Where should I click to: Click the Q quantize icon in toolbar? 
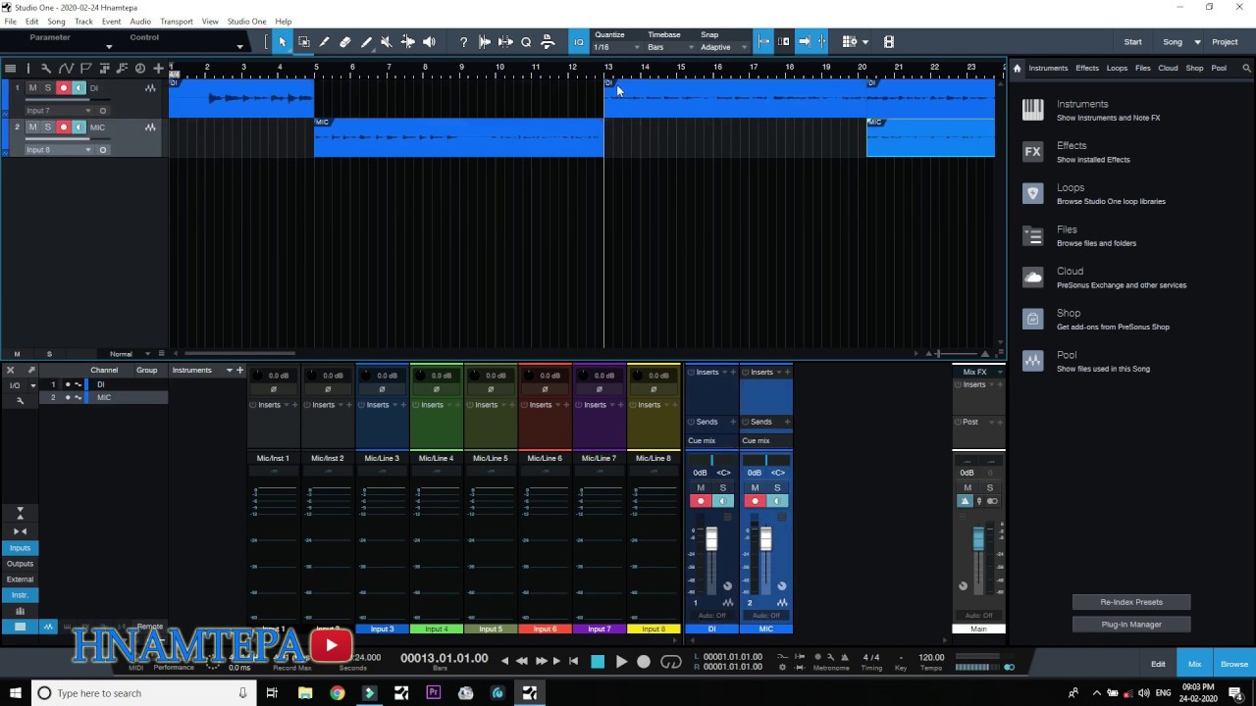(x=526, y=42)
